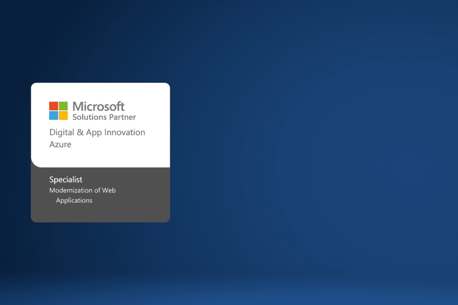The image size is (458, 305).
Task: Select the gray Specialist badge section
Action: [x=100, y=194]
